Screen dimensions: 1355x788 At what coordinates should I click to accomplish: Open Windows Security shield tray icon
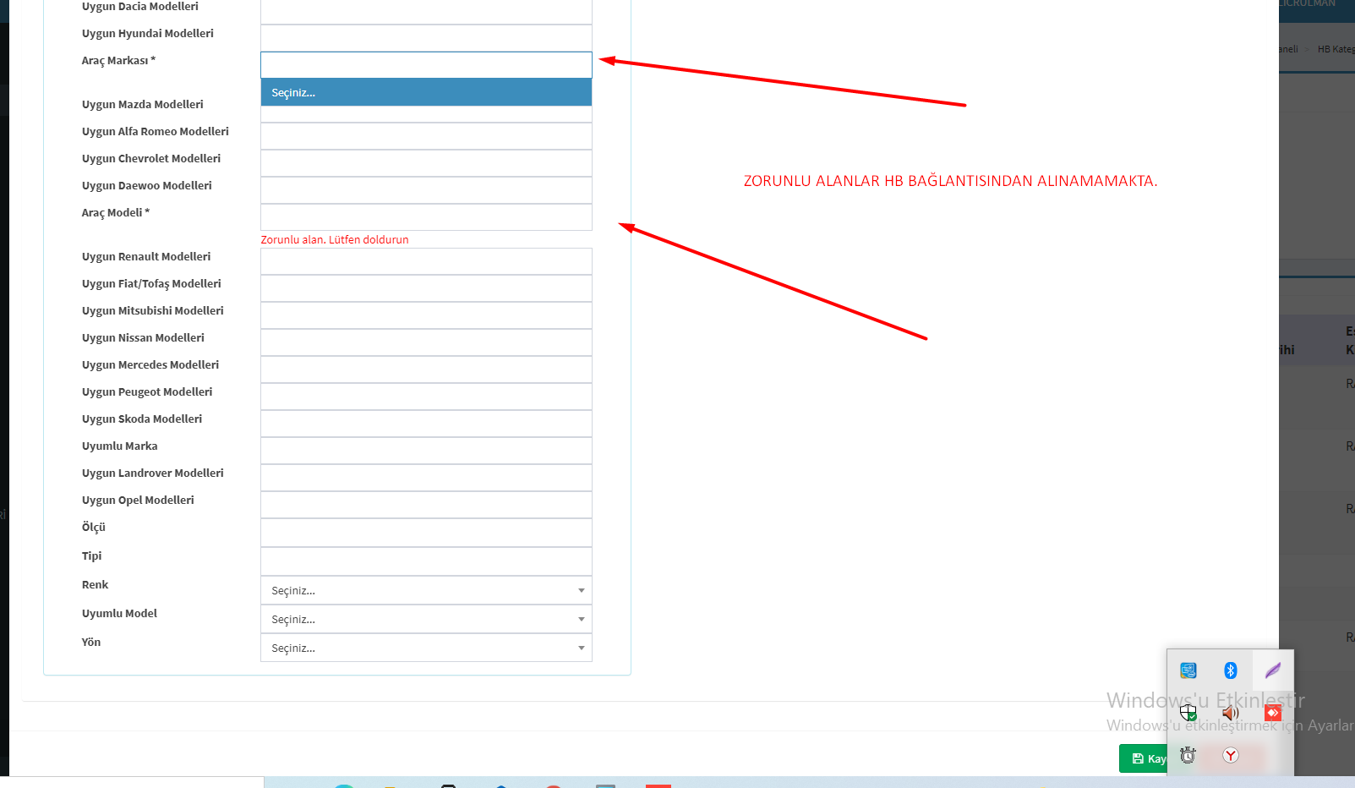[x=1188, y=713]
